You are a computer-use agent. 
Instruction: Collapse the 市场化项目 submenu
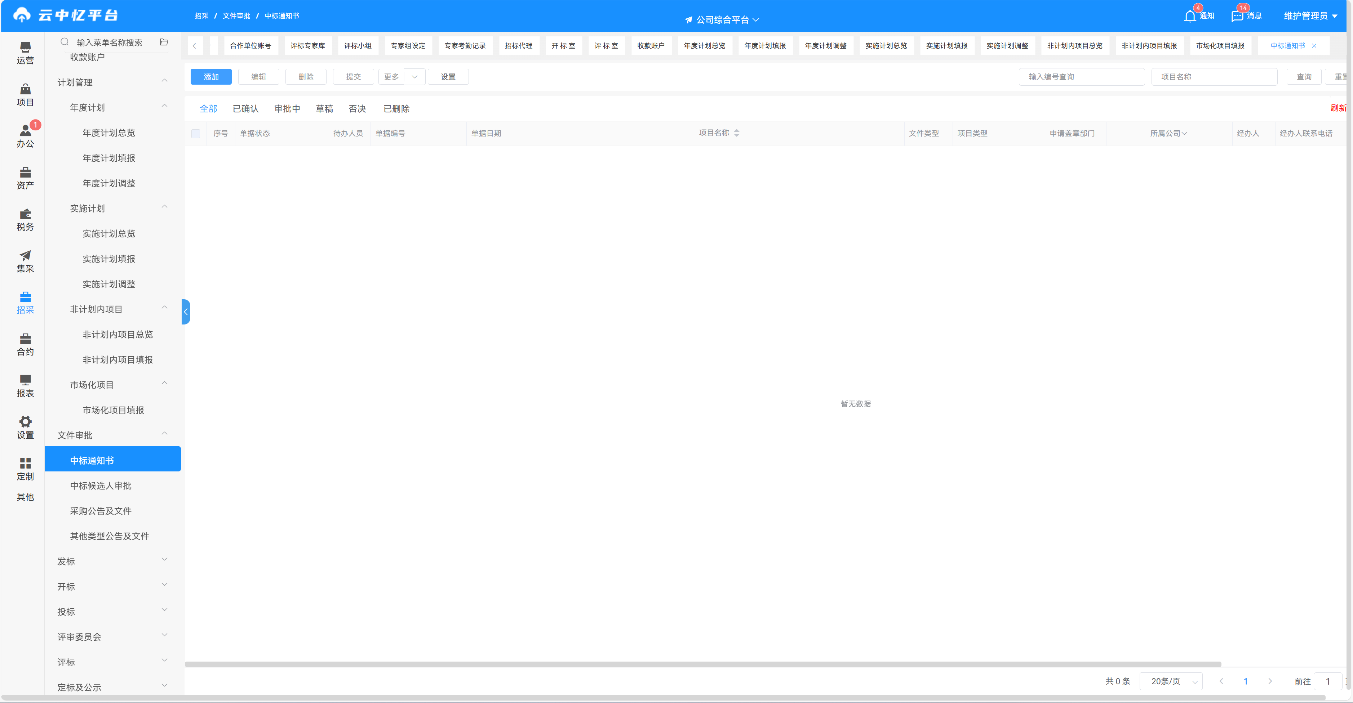164,383
